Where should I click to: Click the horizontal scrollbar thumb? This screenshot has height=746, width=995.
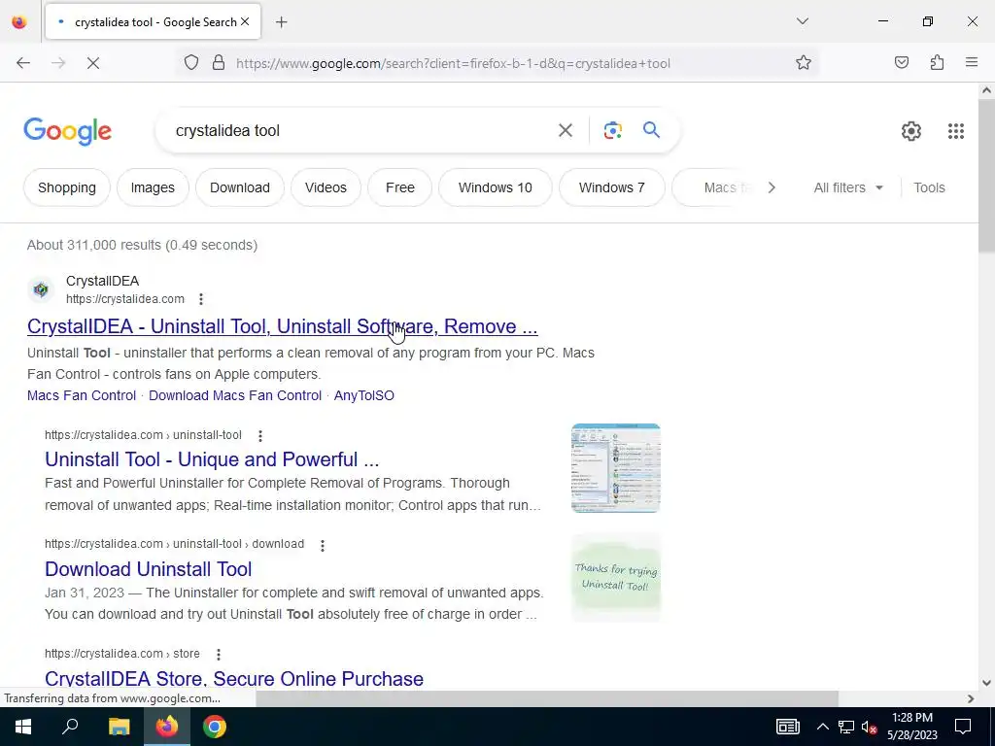547,698
